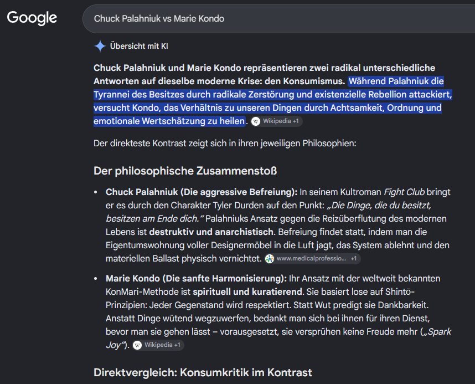Focus the search box with Chuck Palahniuk query
The height and width of the screenshot is (384, 475).
pos(278,19)
